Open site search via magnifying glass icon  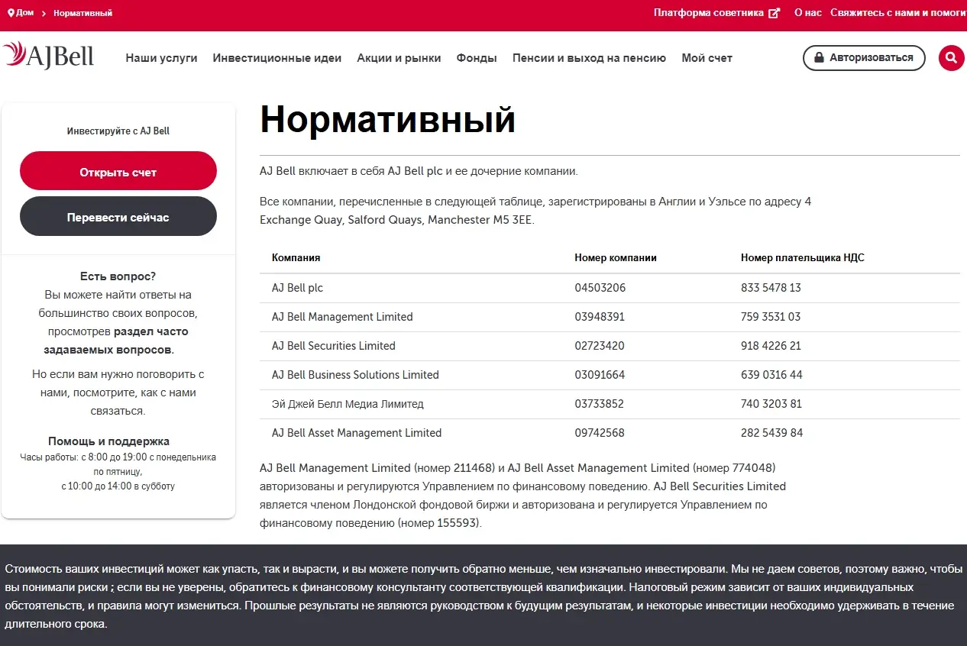pyautogui.click(x=951, y=57)
